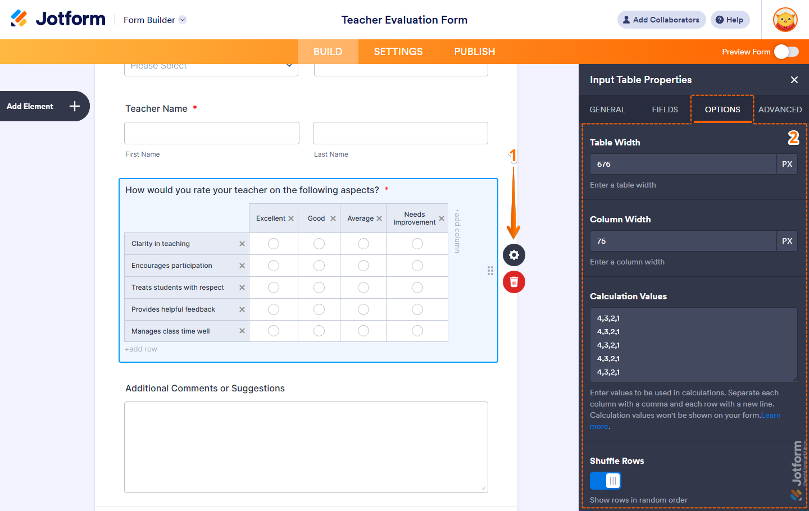
Task: Remove the Encourages participation row
Action: pyautogui.click(x=242, y=266)
